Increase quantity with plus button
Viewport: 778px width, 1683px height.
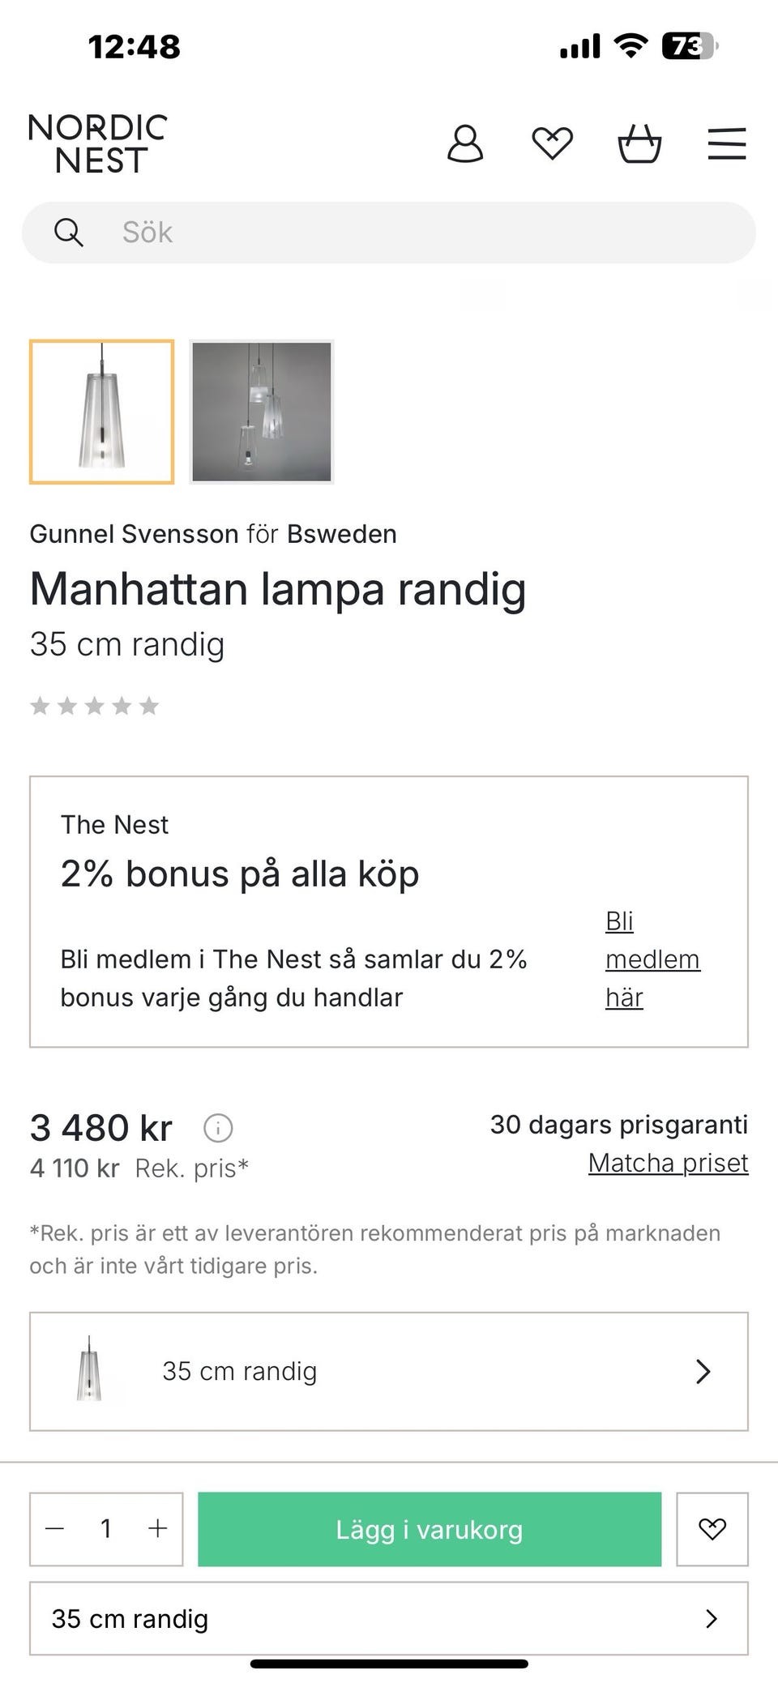click(x=157, y=1529)
